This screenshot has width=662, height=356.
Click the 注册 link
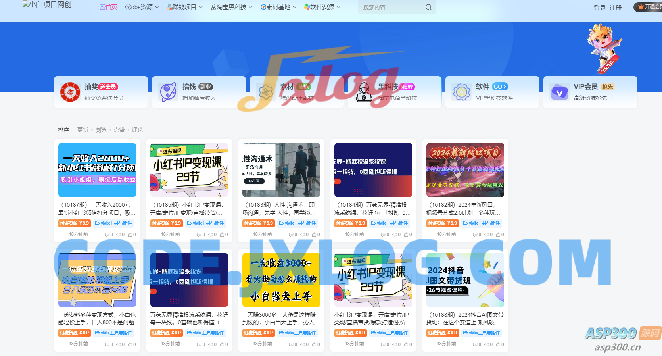coord(616,8)
